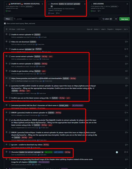Click the New issue button
This screenshot has height=169, width=132.
pos(124,19)
